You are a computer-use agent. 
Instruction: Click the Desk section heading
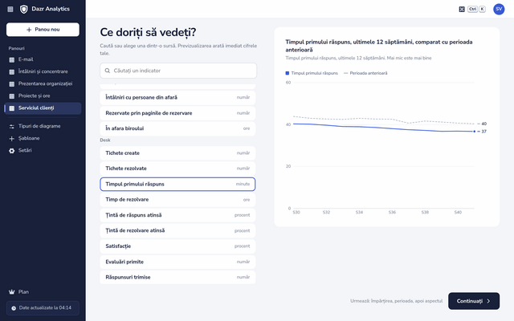pos(105,140)
